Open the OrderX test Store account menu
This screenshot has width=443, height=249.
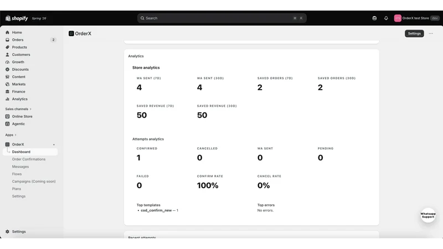[x=416, y=18]
